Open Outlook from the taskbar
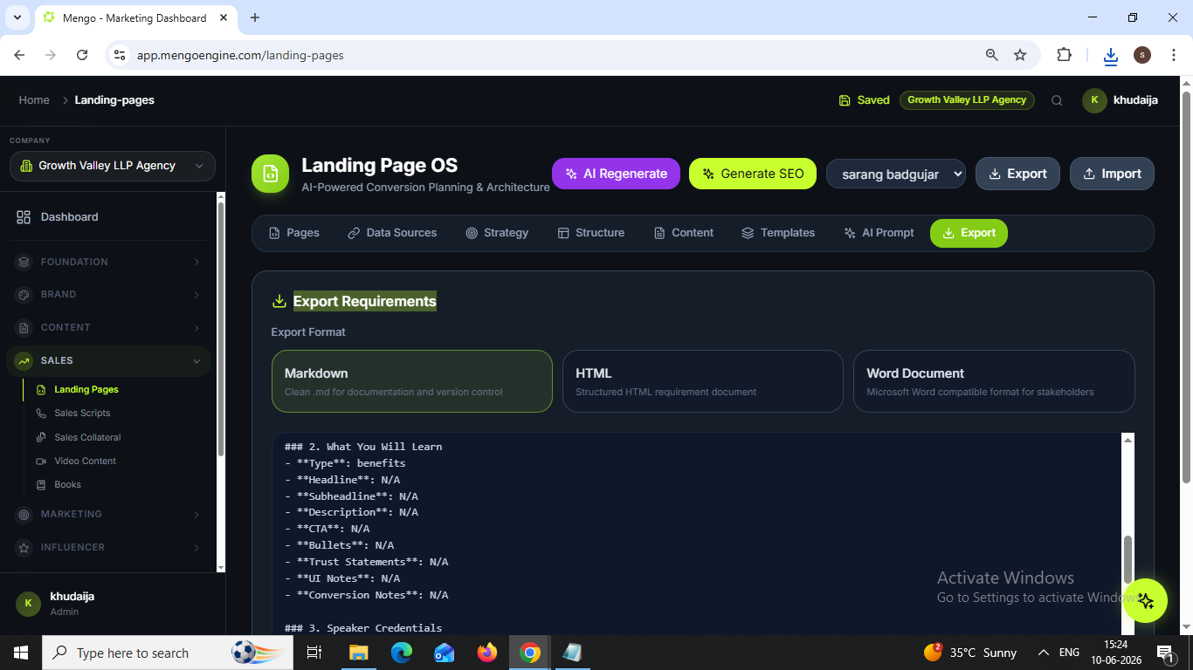Image resolution: width=1193 pixels, height=670 pixels. (x=444, y=653)
